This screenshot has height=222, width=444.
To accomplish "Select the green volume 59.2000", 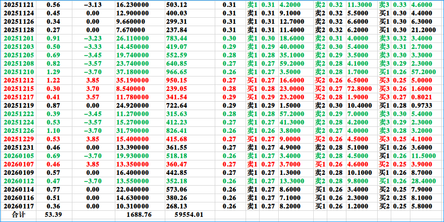I will [x=292, y=63].
